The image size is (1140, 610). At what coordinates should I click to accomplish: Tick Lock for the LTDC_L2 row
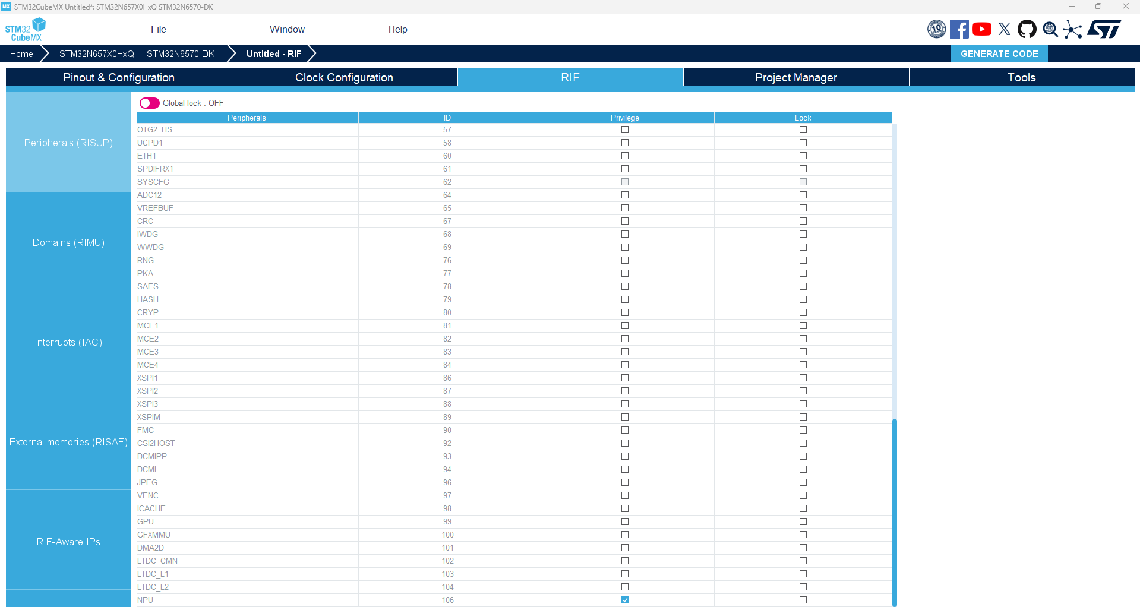[x=803, y=587]
